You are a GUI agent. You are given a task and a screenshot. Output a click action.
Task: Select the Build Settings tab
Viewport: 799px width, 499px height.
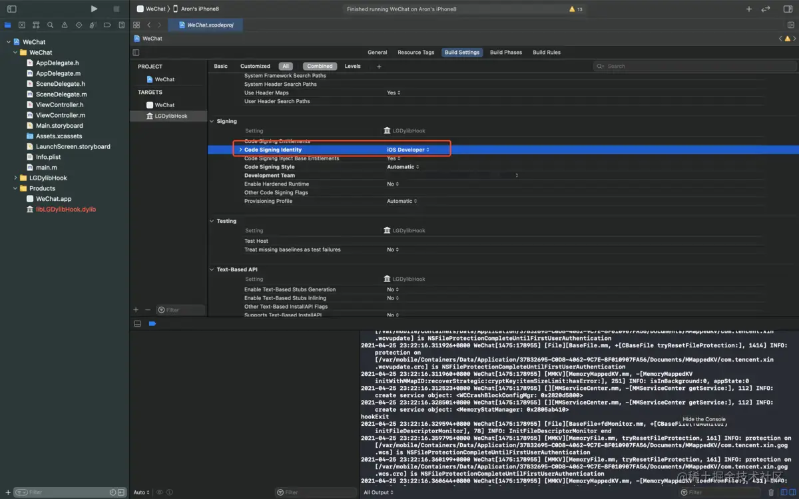(x=462, y=52)
